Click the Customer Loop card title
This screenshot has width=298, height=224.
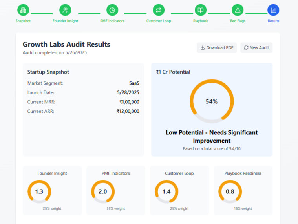179,173
